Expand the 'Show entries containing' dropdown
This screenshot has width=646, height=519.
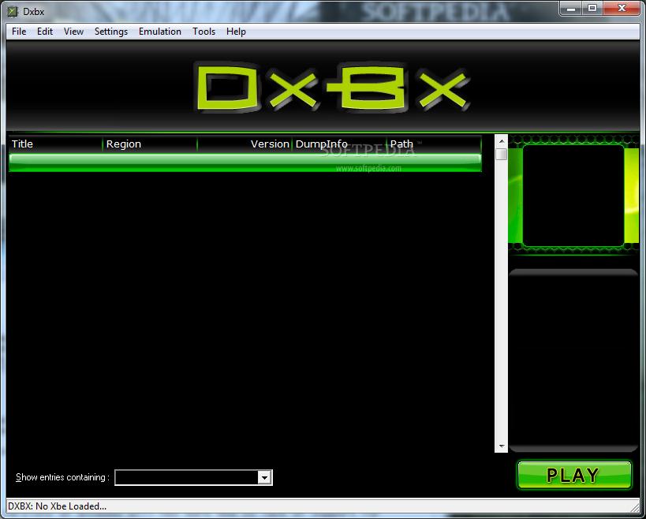tap(264, 477)
